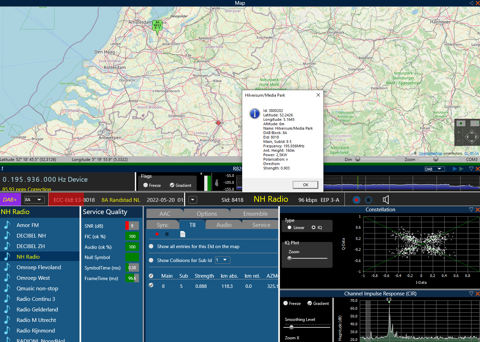Toggle CIR Gradient option
The height and width of the screenshot is (342, 480).
[x=309, y=303]
